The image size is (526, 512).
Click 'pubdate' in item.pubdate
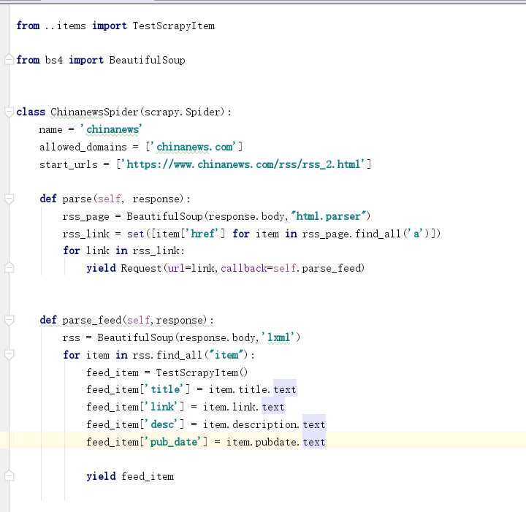click(275, 442)
